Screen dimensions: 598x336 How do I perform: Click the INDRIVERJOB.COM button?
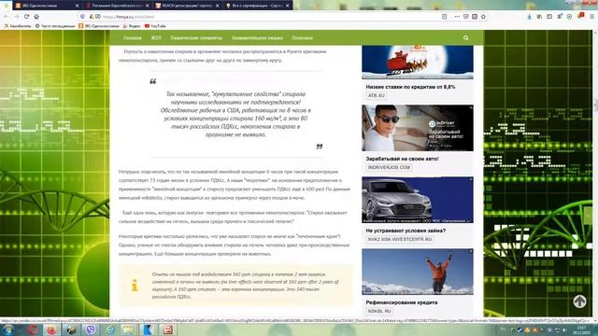tap(389, 168)
